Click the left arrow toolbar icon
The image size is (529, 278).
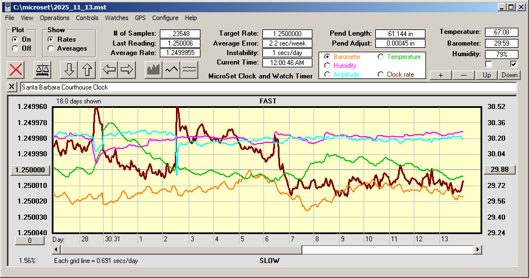(110, 69)
